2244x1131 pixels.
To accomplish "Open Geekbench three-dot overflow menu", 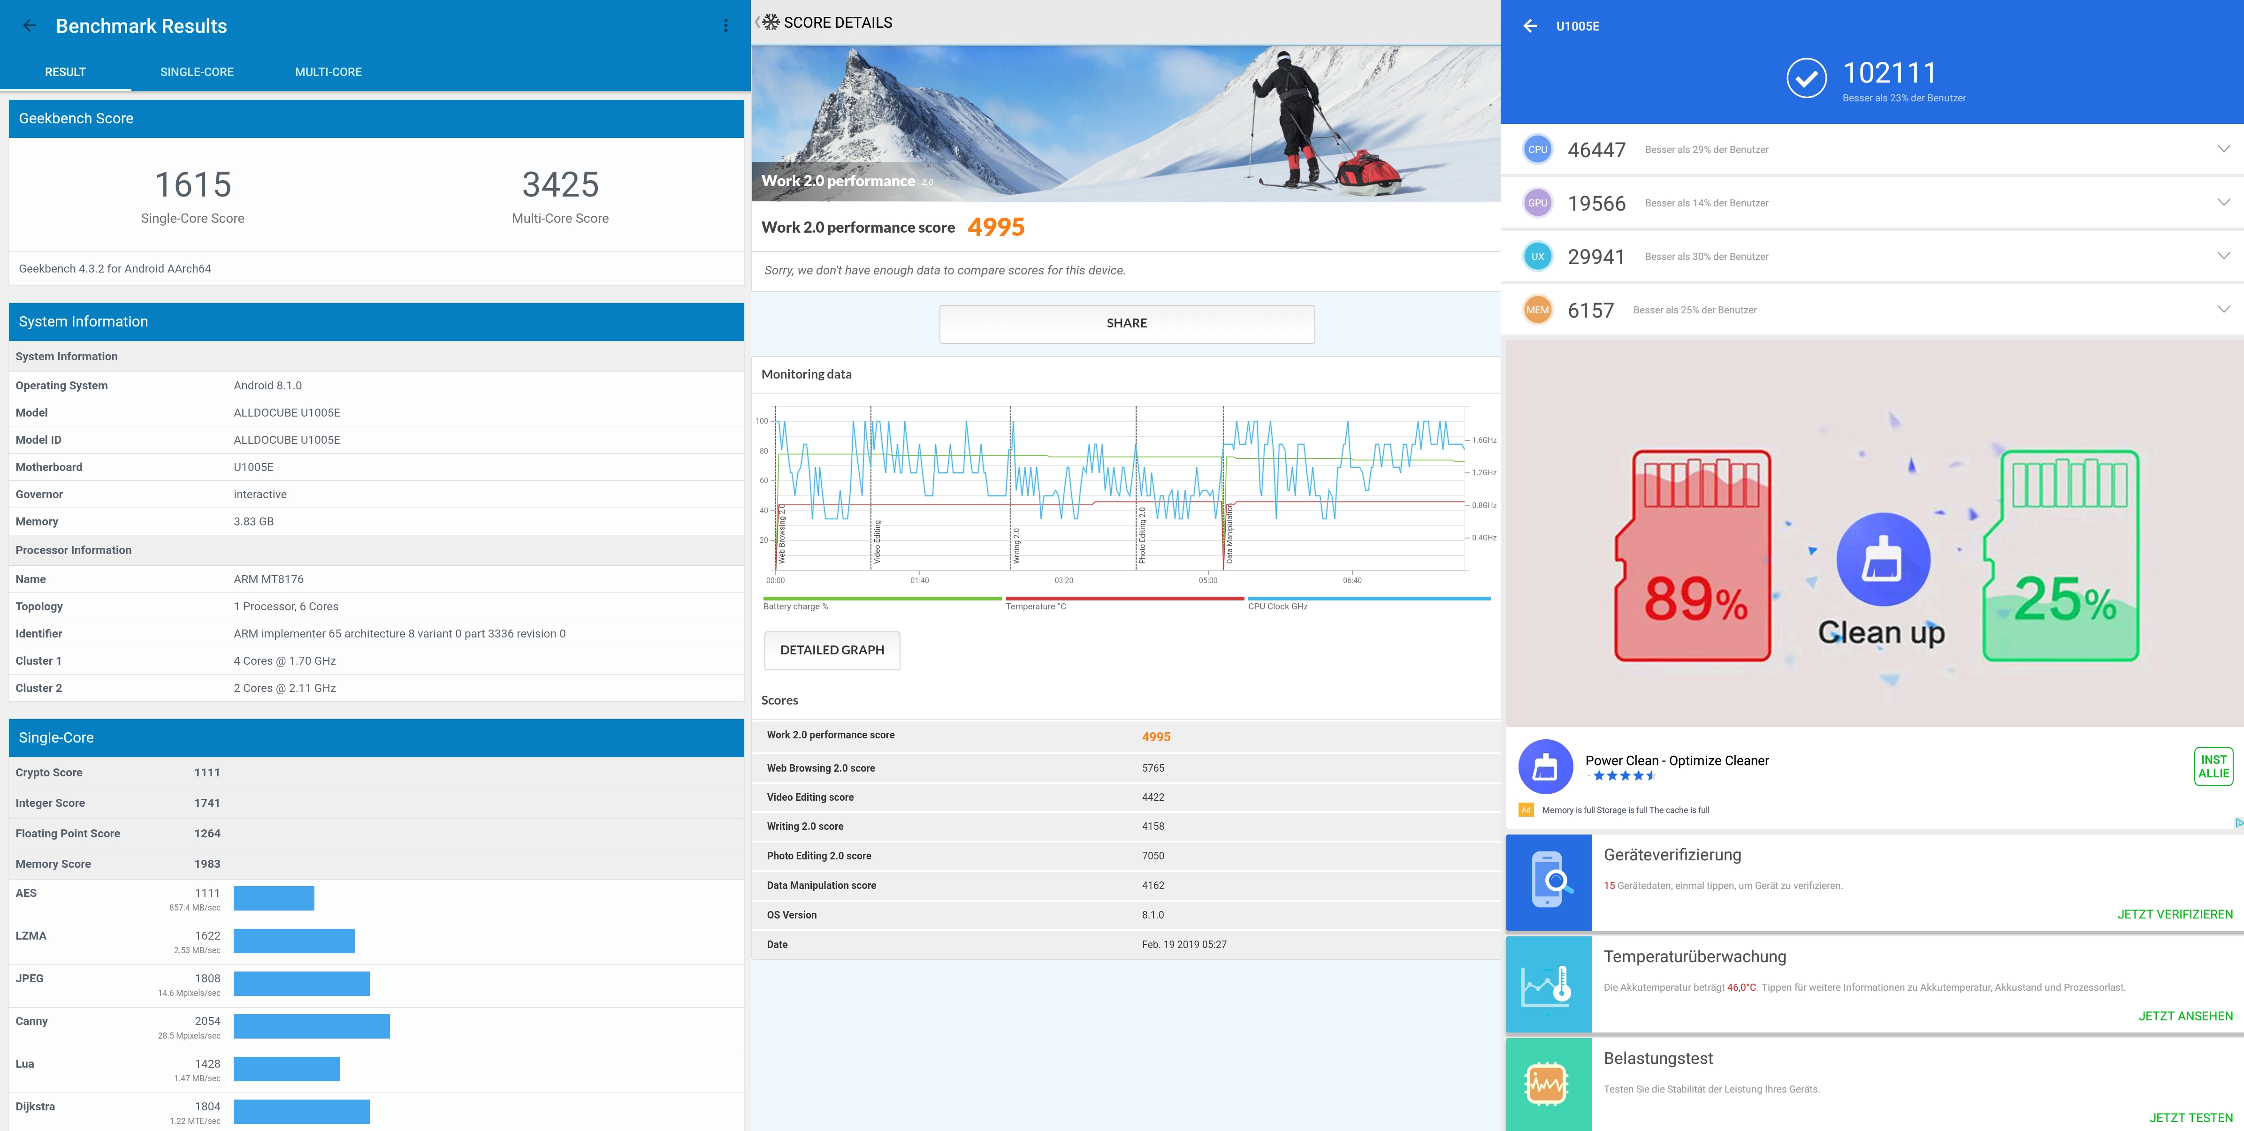I will tap(725, 26).
